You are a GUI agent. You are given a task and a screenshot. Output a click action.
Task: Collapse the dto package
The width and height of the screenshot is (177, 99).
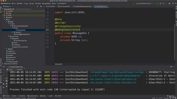12,28
